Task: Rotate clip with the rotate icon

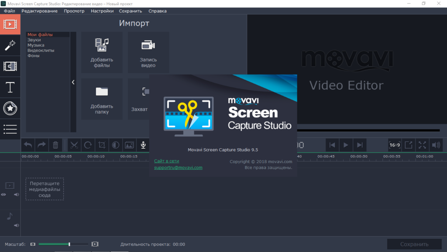Action: (88, 145)
